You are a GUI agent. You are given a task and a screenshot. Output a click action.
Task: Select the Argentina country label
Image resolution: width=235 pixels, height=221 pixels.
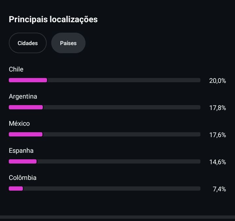click(23, 96)
